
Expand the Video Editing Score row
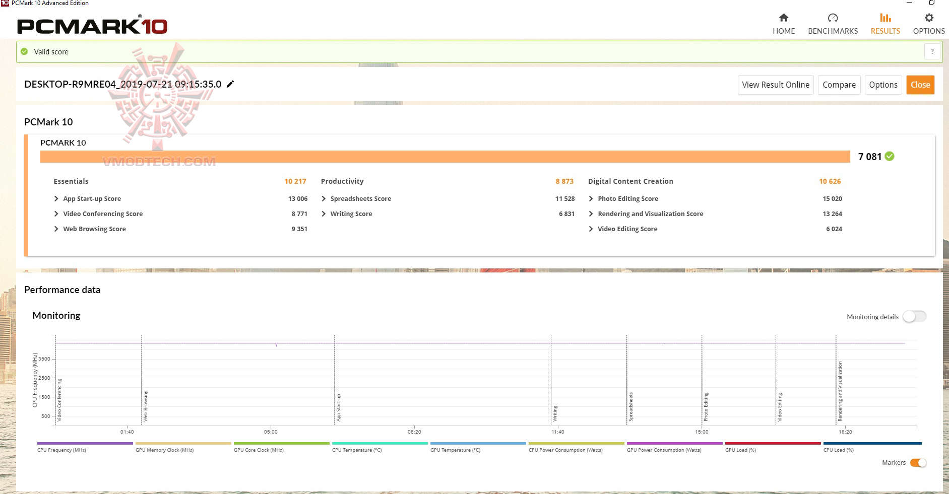591,229
